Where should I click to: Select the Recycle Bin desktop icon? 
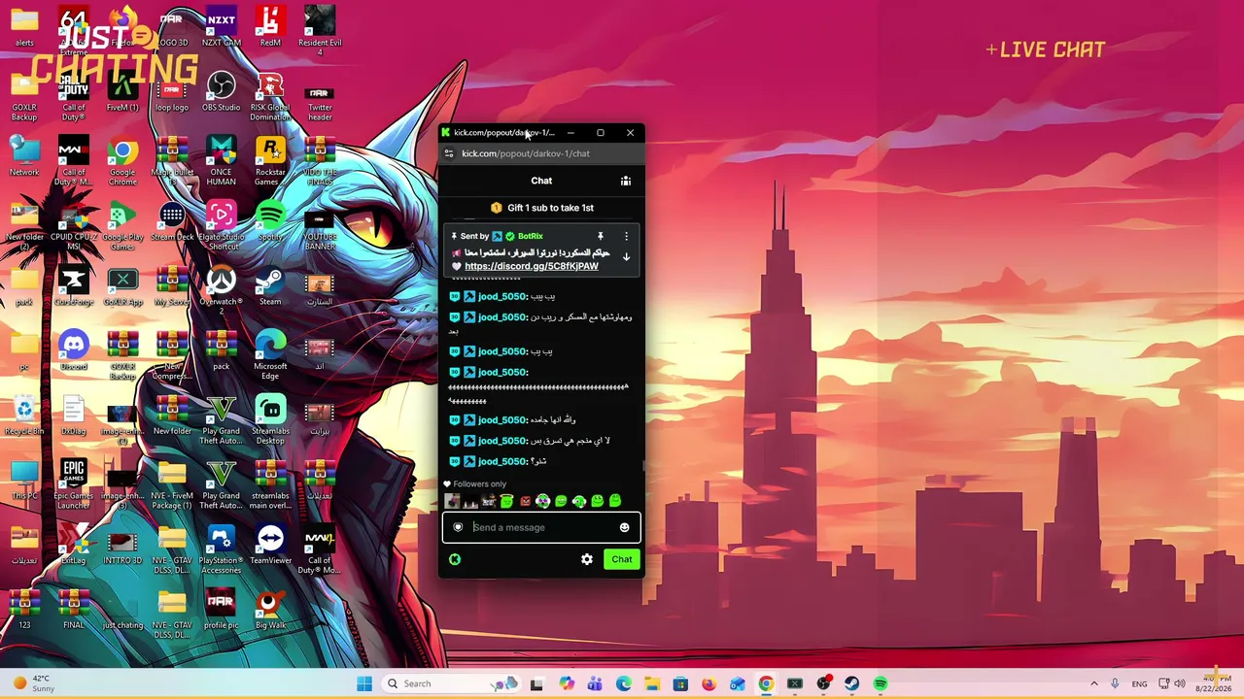pyautogui.click(x=24, y=416)
